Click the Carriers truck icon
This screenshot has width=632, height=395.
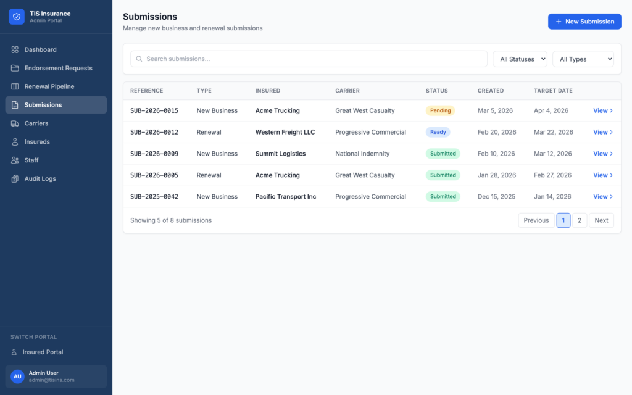pos(15,123)
